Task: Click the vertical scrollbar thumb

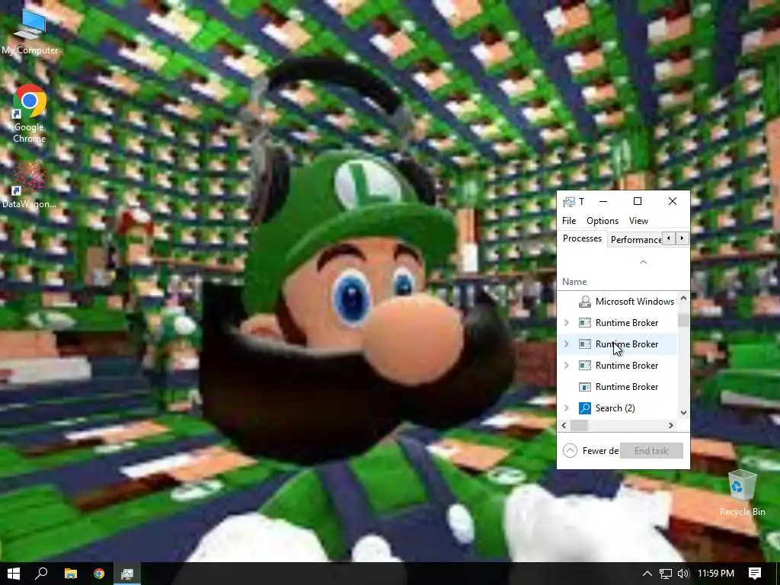Action: coord(683,321)
